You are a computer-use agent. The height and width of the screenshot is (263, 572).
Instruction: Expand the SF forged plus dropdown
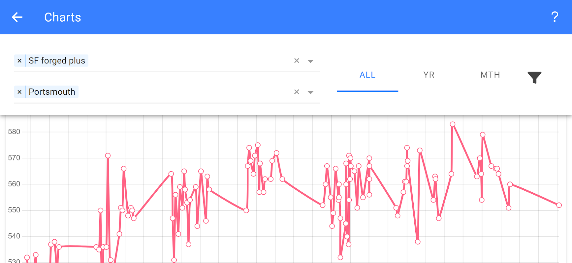[x=310, y=61]
